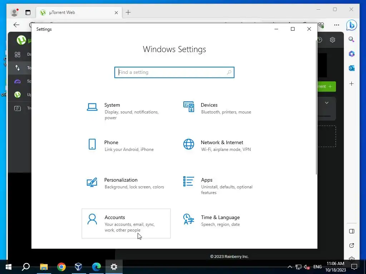This screenshot has height=274, width=366.
Task: Click the µTorrent logo
Action: [21, 40]
